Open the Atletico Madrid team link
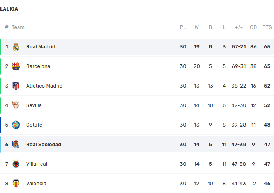This screenshot has width=274, height=193. [44, 86]
